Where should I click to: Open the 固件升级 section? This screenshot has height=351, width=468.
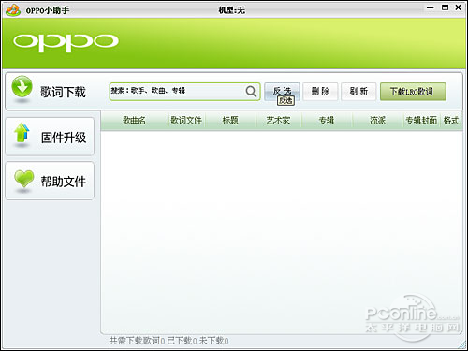[x=50, y=137]
